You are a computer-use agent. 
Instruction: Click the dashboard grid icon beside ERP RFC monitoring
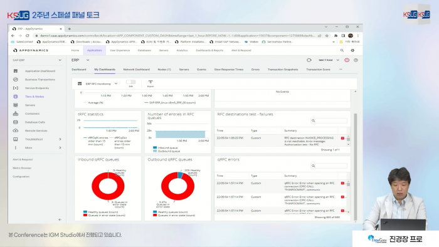coord(80,83)
